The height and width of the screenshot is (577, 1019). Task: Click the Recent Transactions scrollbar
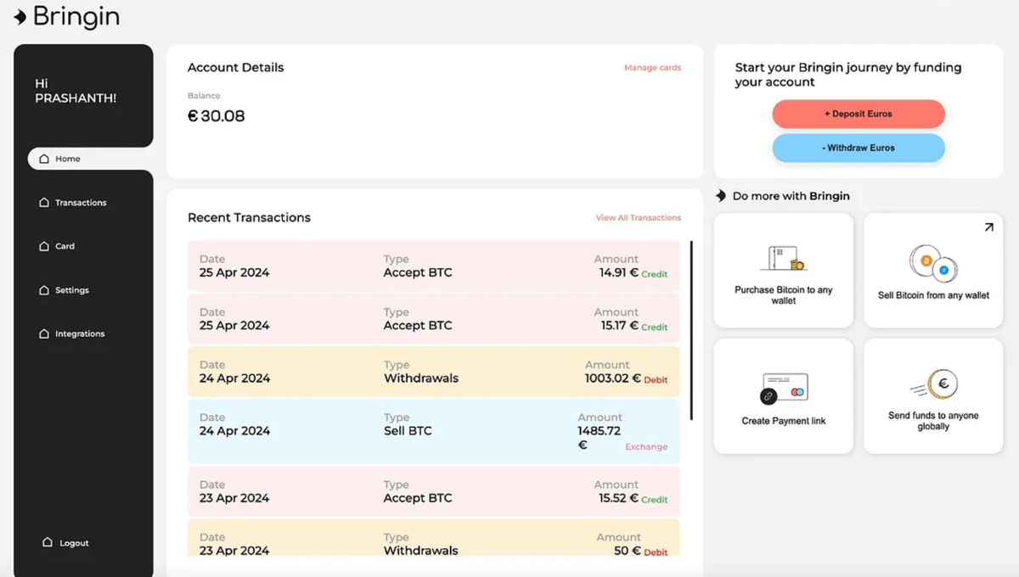pyautogui.click(x=691, y=331)
